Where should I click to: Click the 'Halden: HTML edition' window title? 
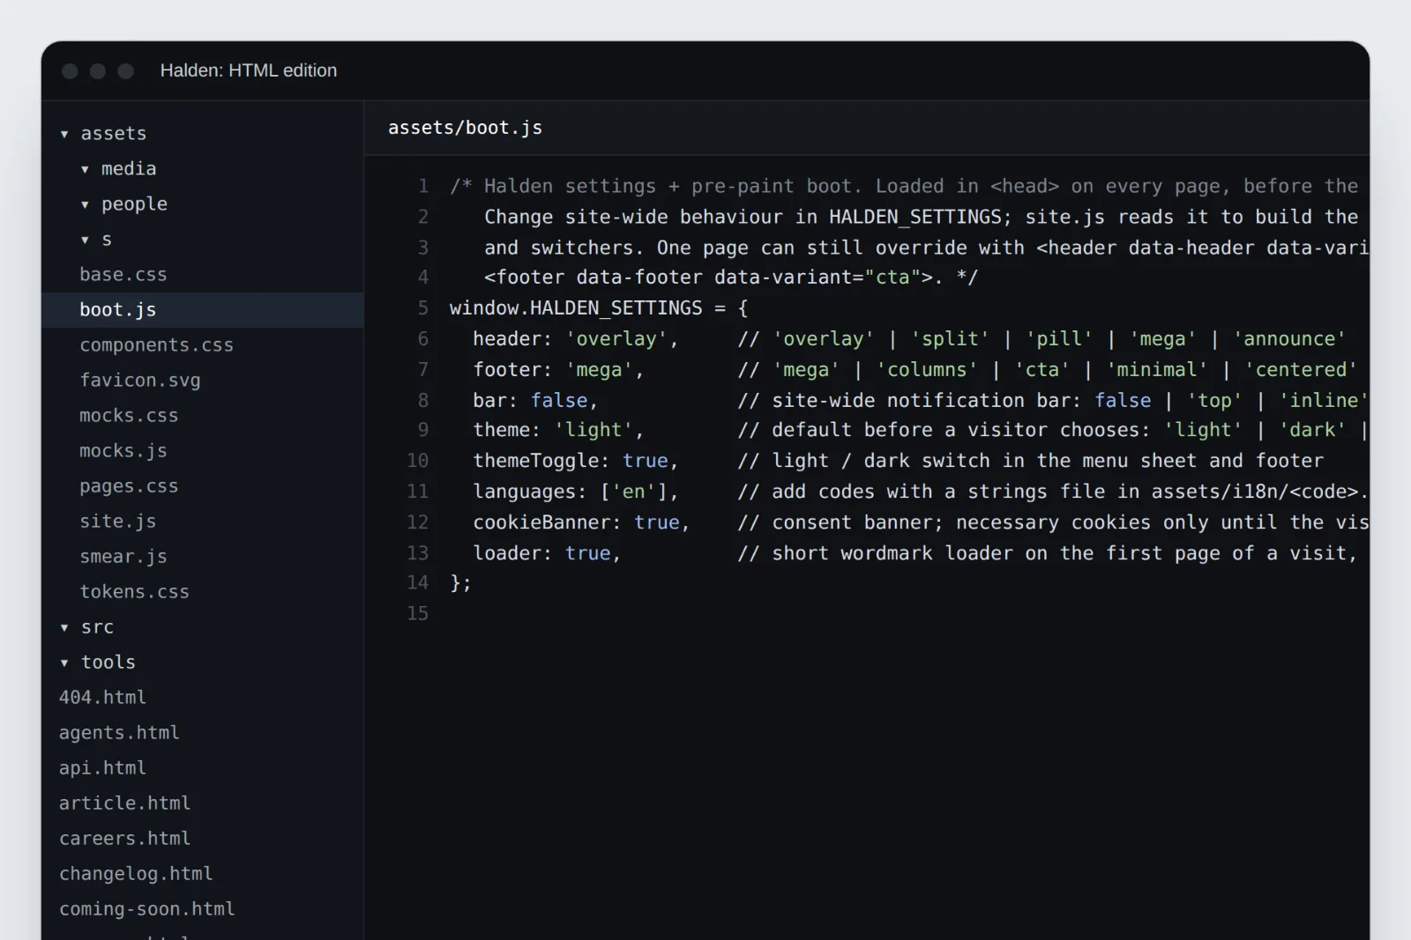click(249, 70)
